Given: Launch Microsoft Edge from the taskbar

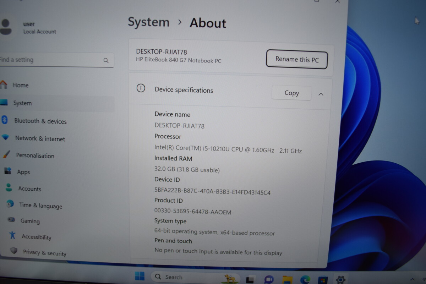Looking at the screenshot, I should click(305, 279).
